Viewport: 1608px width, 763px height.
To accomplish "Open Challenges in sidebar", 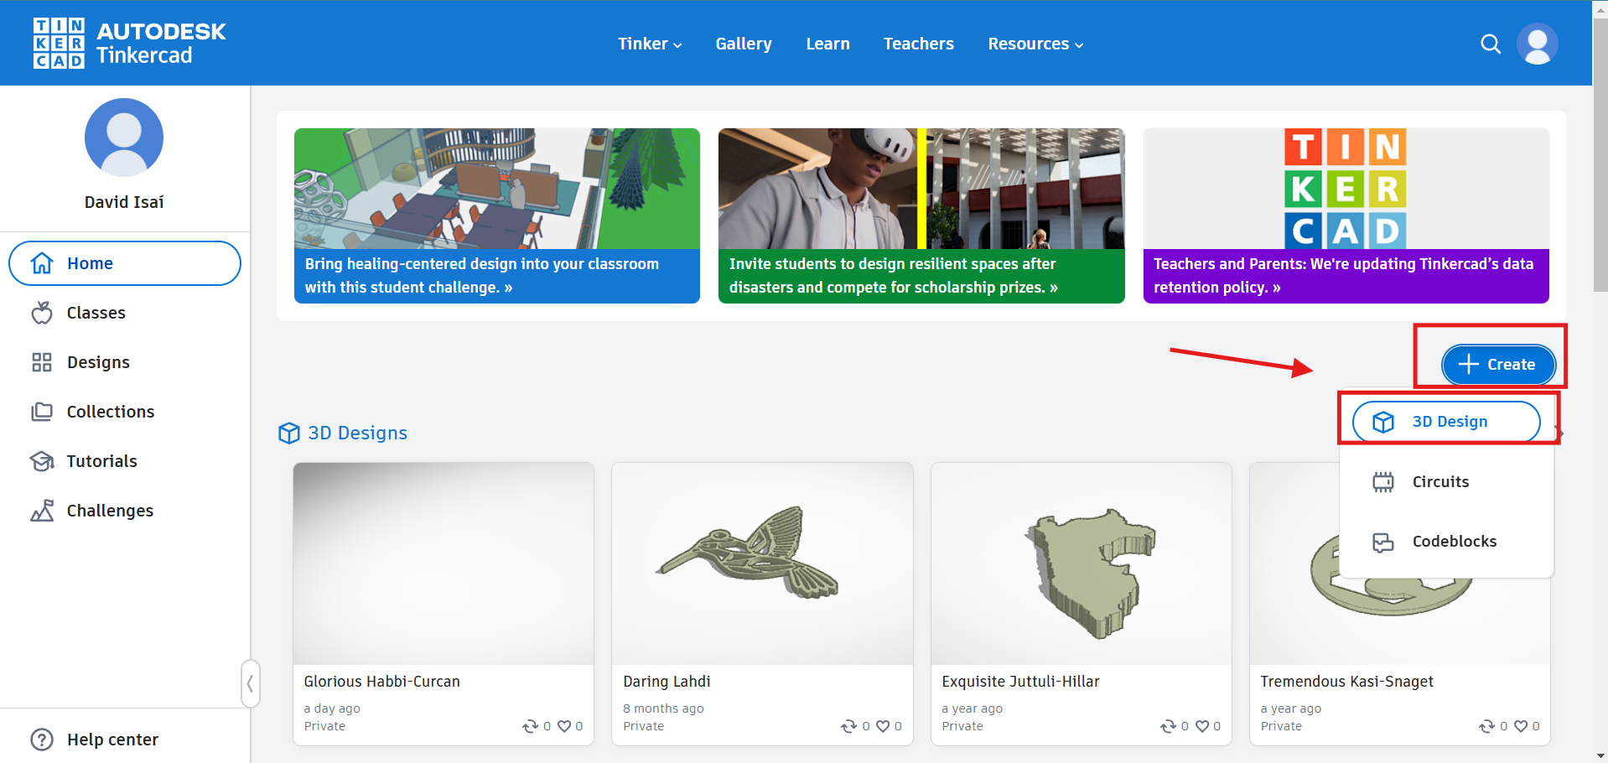I will pos(125,511).
